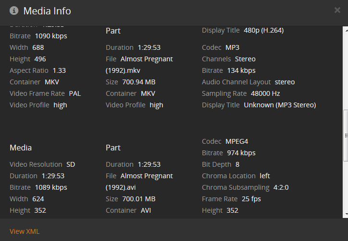Click the 700.01 MB size value
Image resolution: width=348 pixels, height=241 pixels.
click(x=137, y=199)
